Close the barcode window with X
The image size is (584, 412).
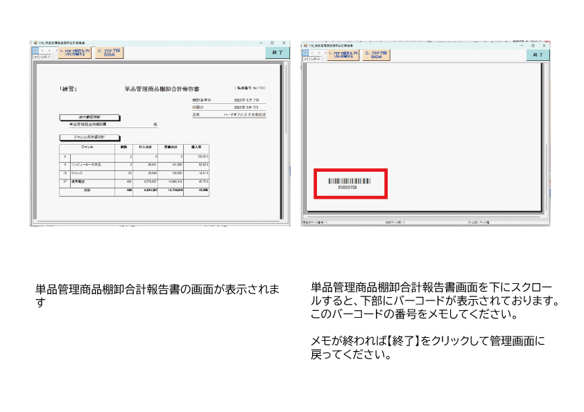coord(543,46)
